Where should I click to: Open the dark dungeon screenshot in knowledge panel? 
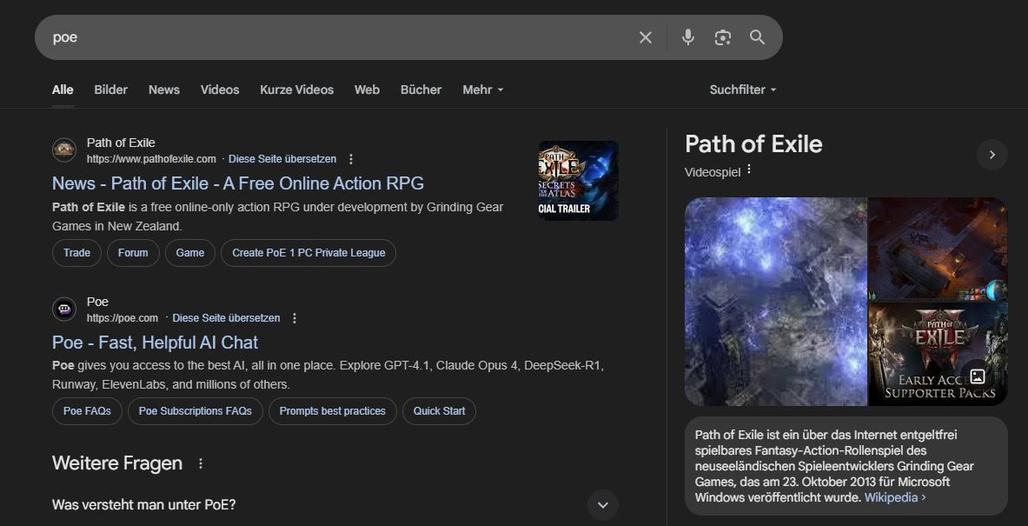pos(938,249)
